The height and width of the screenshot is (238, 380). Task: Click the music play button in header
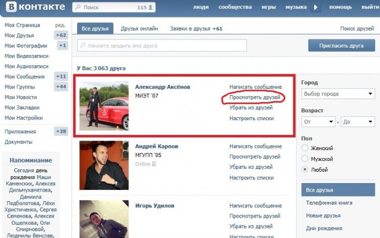pos(315,7)
